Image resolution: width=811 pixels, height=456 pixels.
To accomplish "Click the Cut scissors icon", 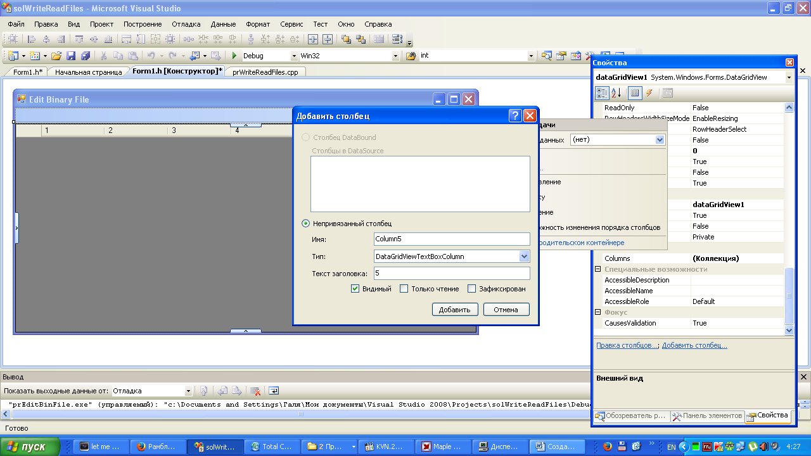I will click(x=103, y=56).
